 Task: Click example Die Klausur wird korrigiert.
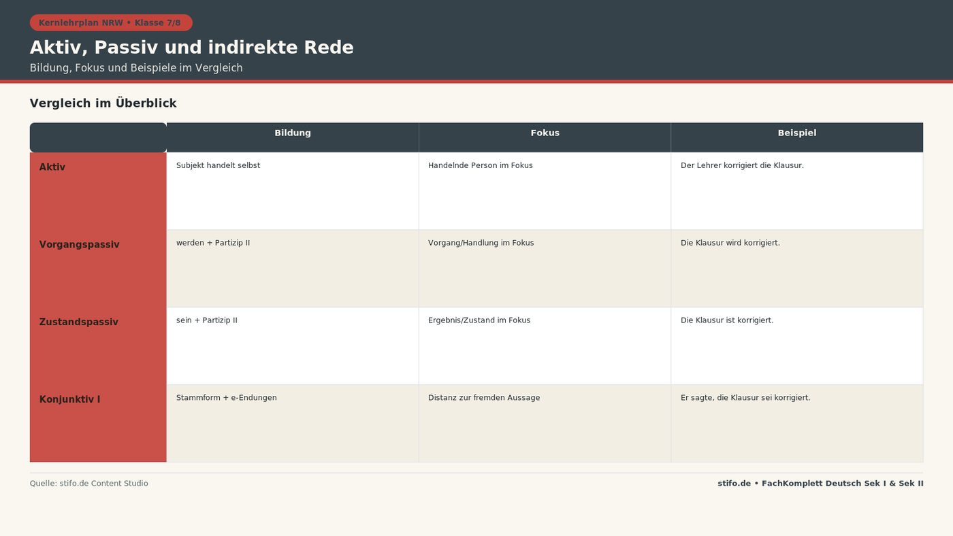point(797,269)
